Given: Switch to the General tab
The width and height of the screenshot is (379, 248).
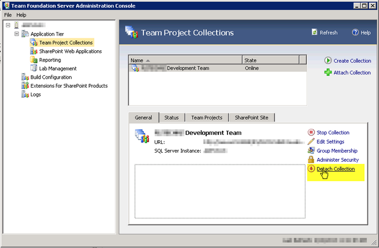Looking at the screenshot, I should (143, 118).
